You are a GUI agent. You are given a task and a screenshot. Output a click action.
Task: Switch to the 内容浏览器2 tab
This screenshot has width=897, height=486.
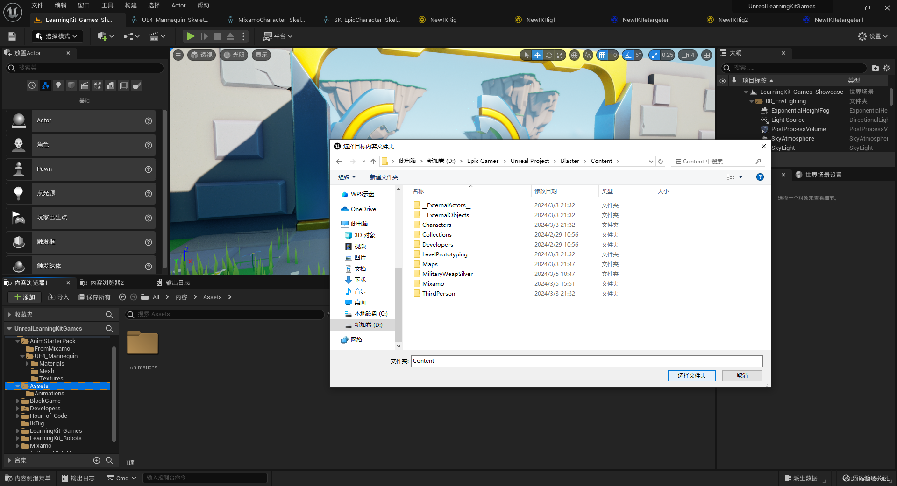tap(102, 283)
